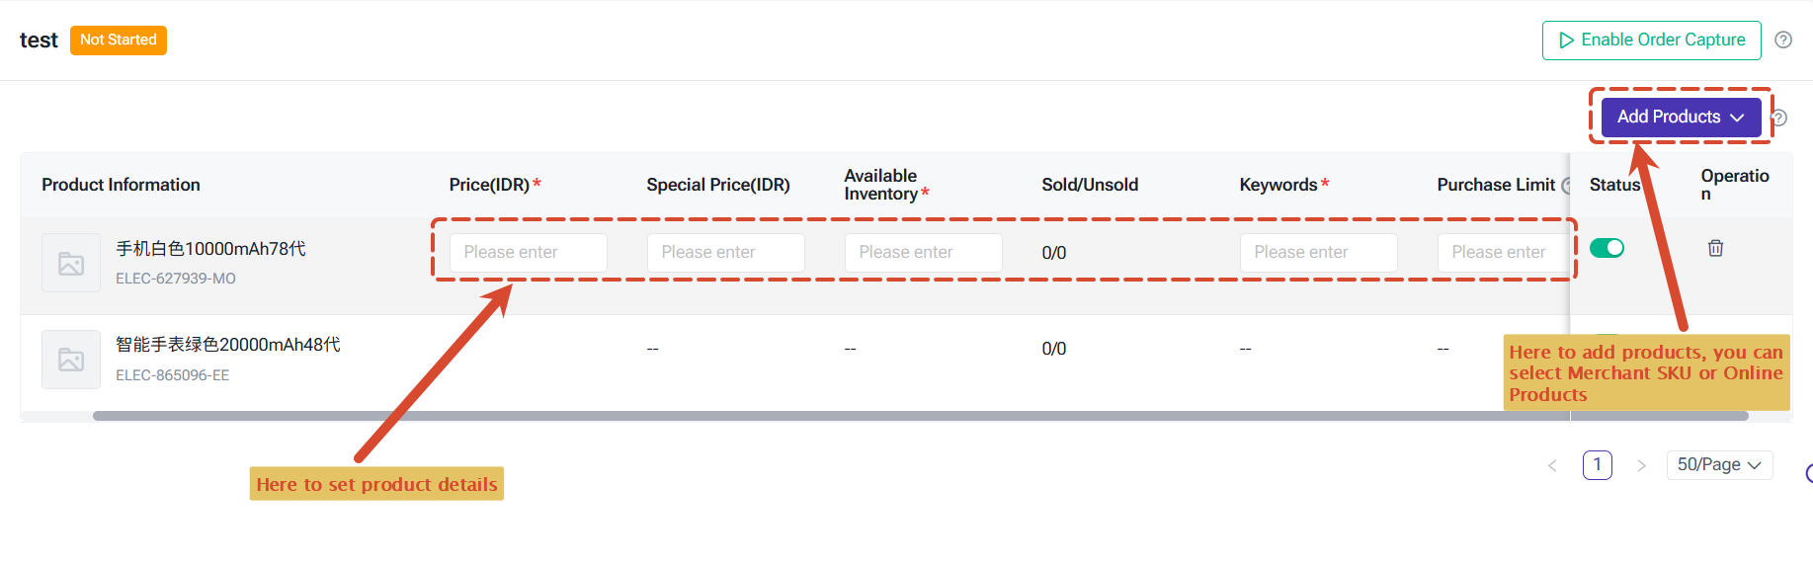Go to the previous page arrow
1813x567 pixels.
tap(1552, 465)
